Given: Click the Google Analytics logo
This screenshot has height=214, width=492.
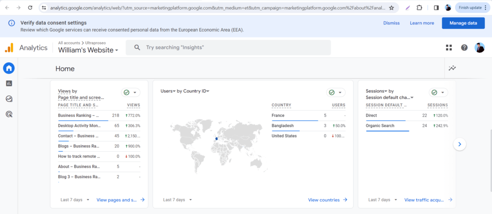Looking at the screenshot, I should pos(9,47).
